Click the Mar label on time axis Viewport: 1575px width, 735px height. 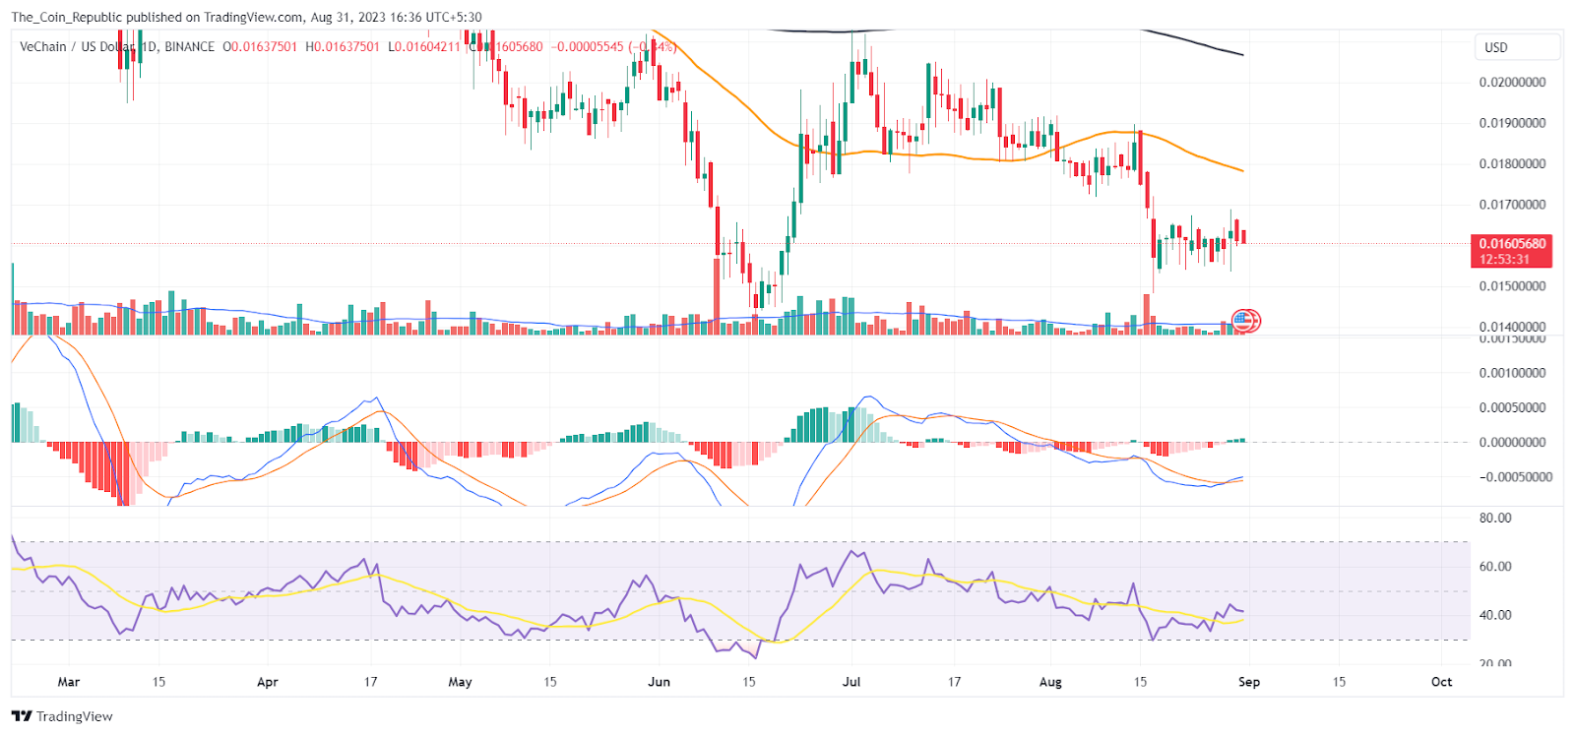(x=69, y=682)
